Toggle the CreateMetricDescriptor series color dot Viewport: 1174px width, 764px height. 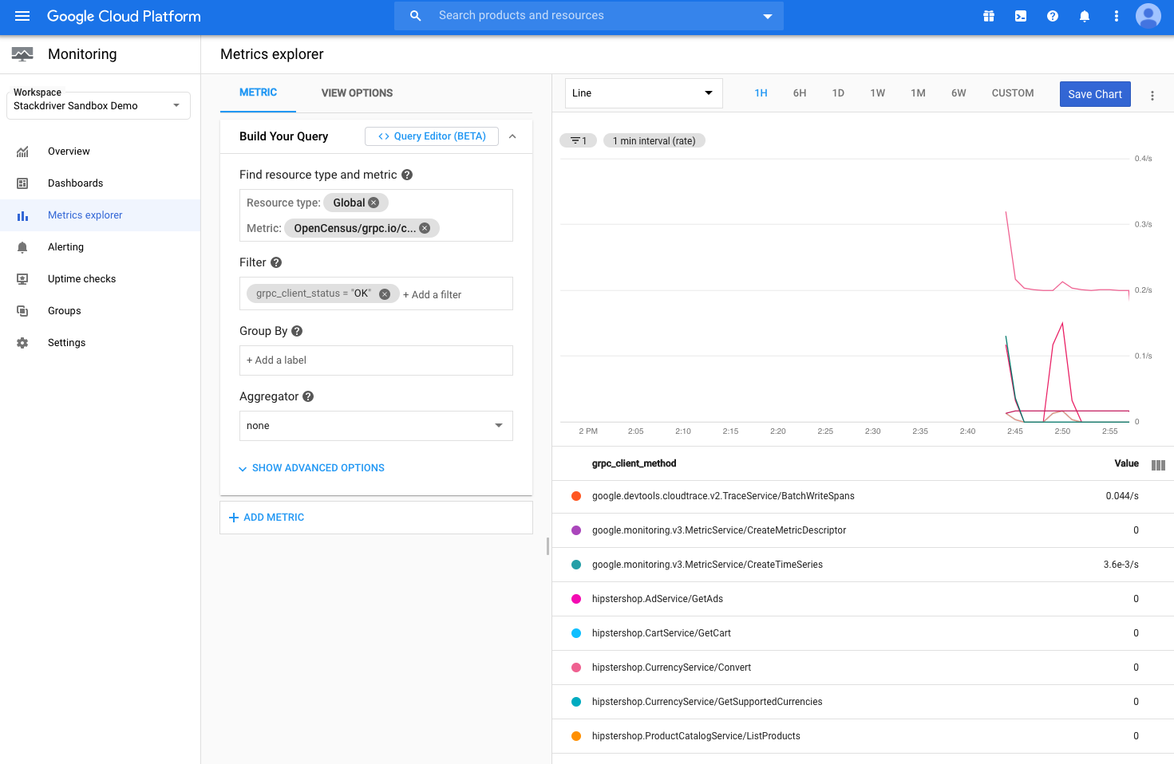pyautogui.click(x=576, y=530)
